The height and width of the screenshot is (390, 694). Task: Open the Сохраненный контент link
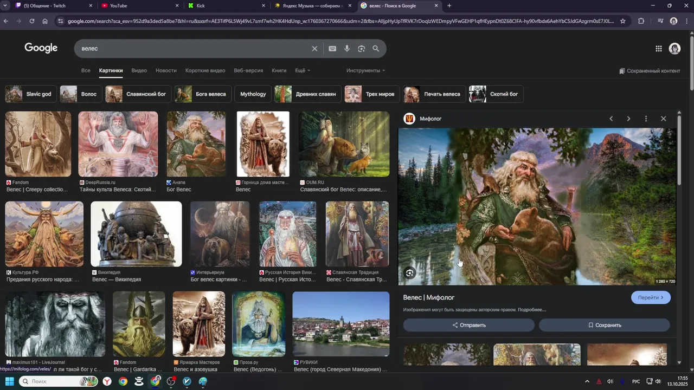click(650, 71)
